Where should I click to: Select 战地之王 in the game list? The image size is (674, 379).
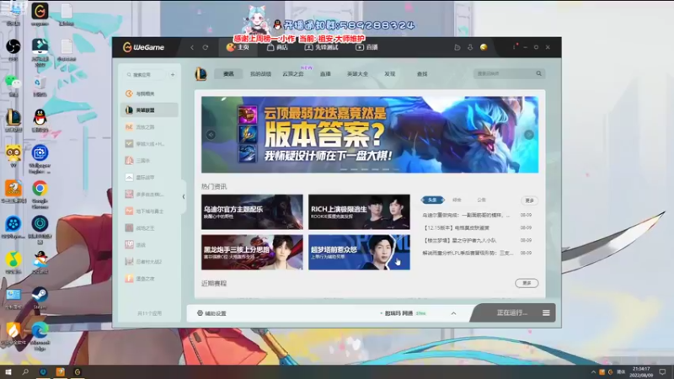149,227
